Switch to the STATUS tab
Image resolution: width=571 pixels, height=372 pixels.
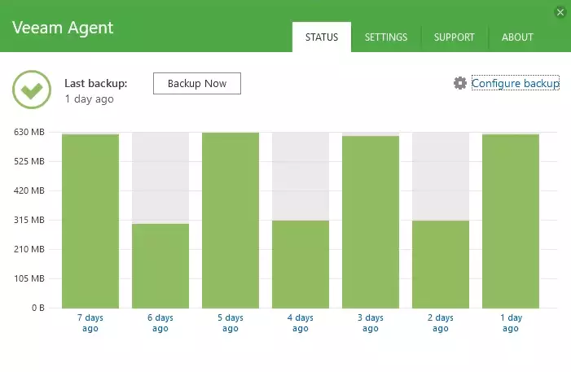click(321, 37)
